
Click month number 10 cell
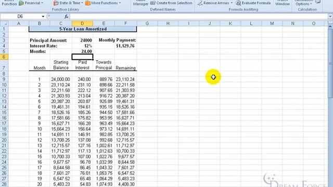tap(40, 129)
